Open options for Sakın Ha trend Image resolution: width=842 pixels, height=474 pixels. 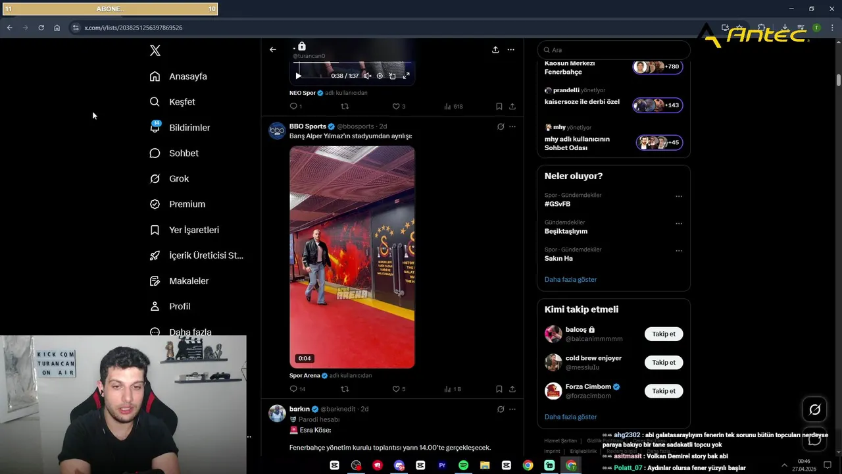pos(679,251)
